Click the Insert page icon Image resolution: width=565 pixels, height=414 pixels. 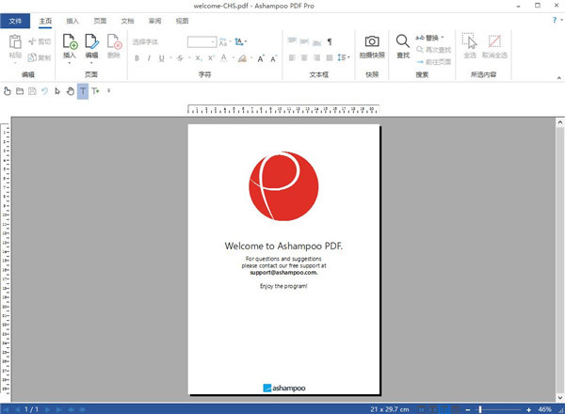70,42
